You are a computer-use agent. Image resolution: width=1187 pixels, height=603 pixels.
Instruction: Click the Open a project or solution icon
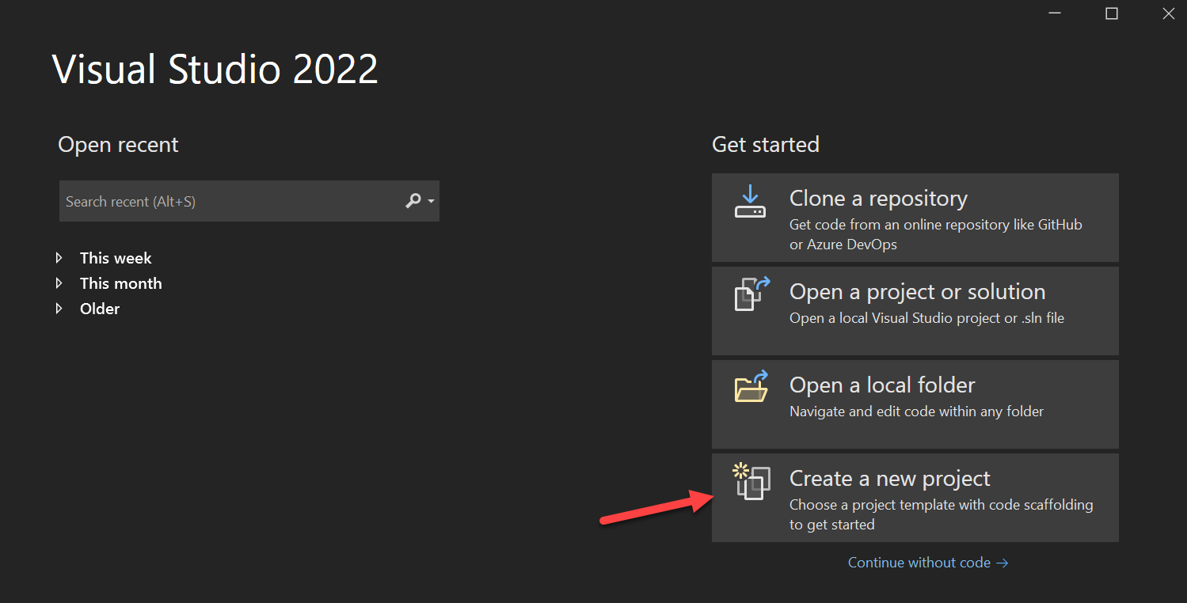[x=751, y=294]
